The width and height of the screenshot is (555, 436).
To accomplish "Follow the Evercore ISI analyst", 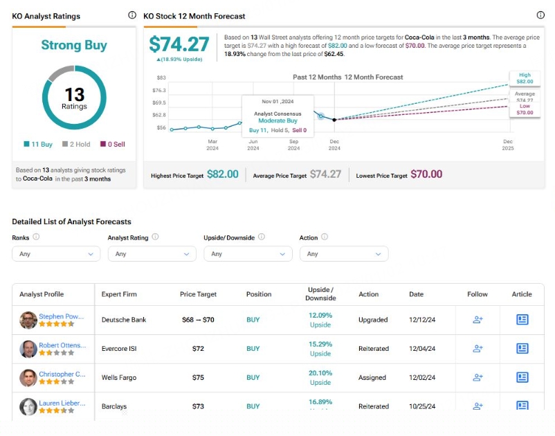I will tap(477, 349).
